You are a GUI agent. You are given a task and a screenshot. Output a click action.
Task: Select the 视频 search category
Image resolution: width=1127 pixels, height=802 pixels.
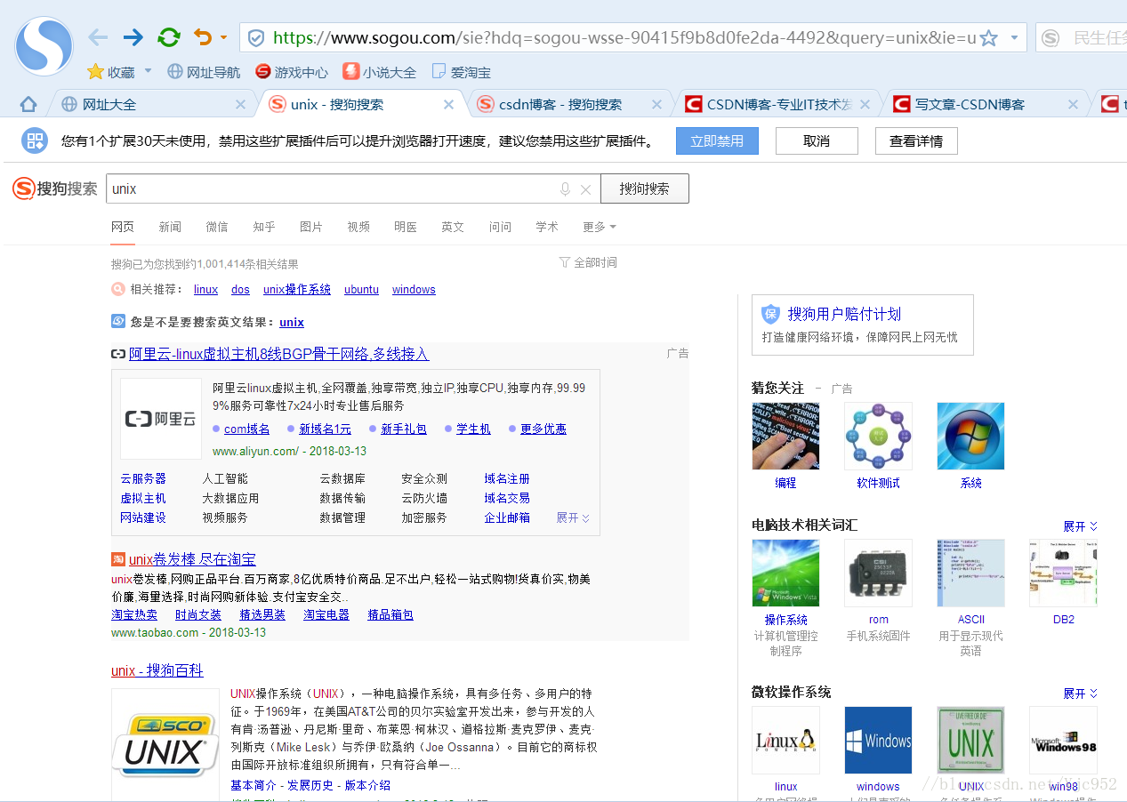pos(358,227)
